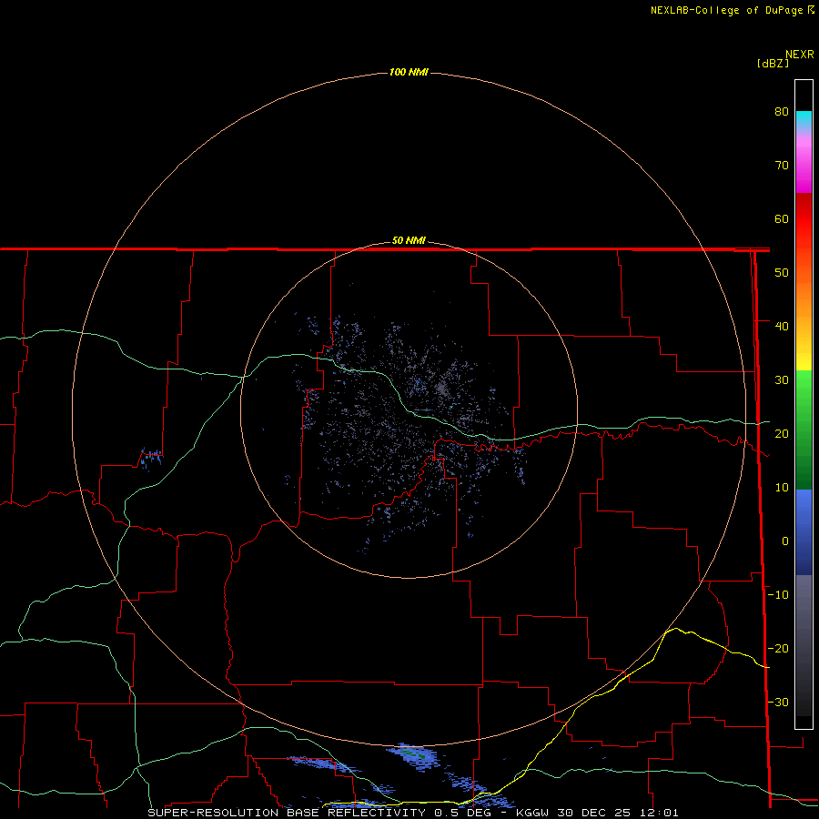Click the -10 dBZ scale value

pyautogui.click(x=778, y=595)
